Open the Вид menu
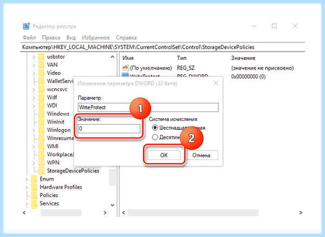Image resolution: width=325 pixels, height=237 pixels. point(71,37)
